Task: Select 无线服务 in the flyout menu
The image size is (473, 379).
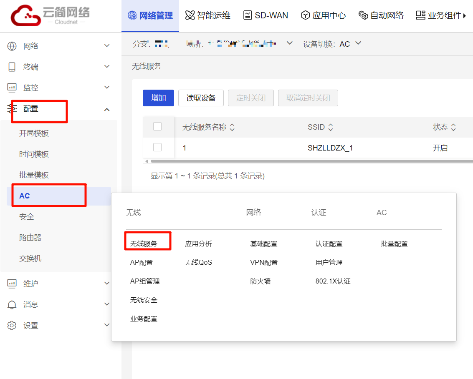Action: 144,244
